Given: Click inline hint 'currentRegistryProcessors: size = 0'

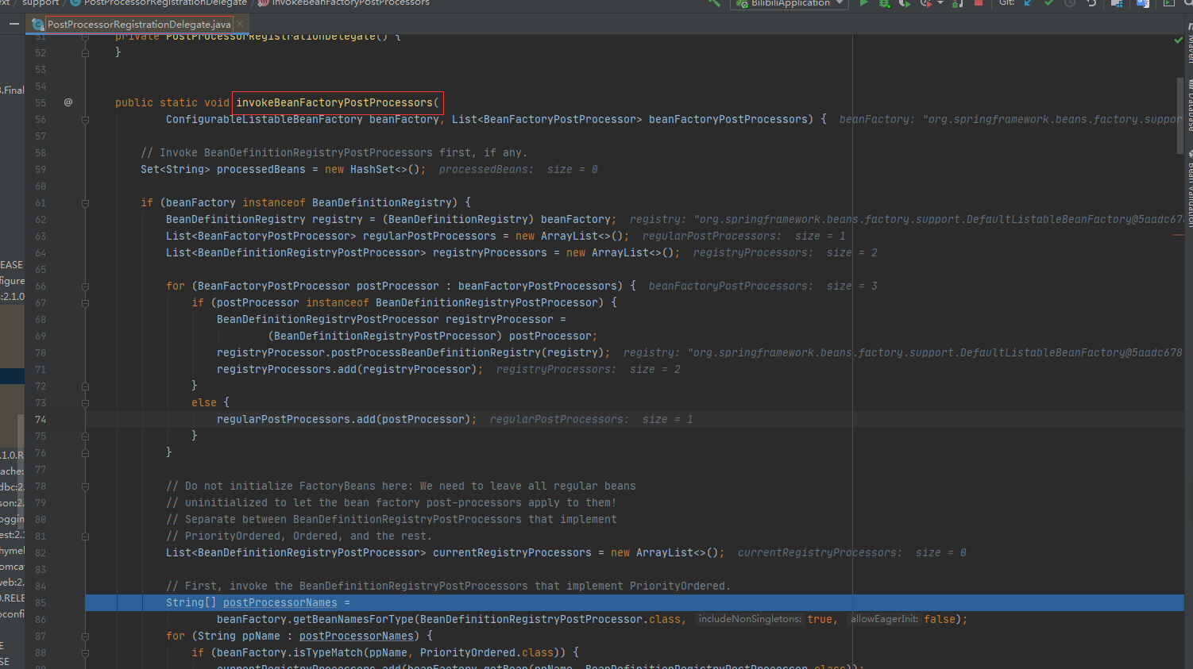Looking at the screenshot, I should [851, 553].
